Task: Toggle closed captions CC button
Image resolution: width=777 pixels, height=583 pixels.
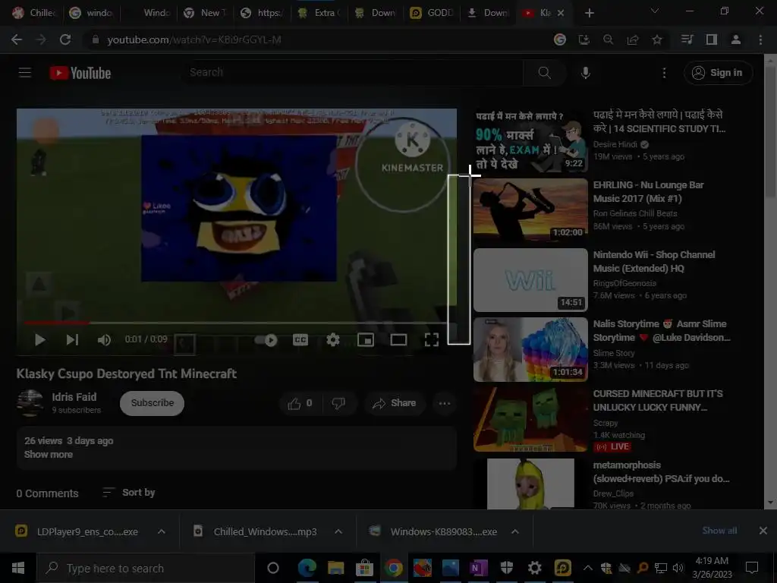Action: 300,339
